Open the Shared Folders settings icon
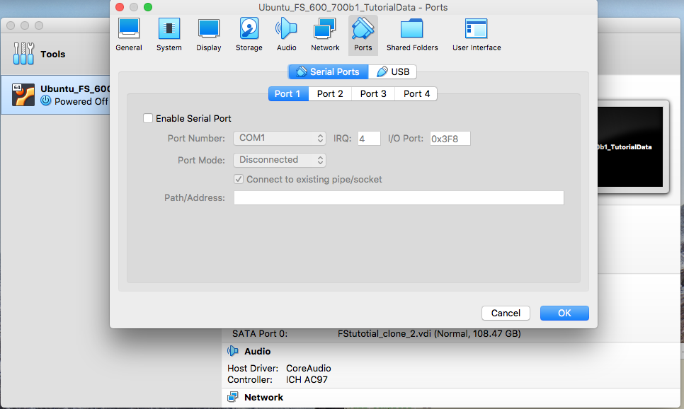 coord(412,34)
